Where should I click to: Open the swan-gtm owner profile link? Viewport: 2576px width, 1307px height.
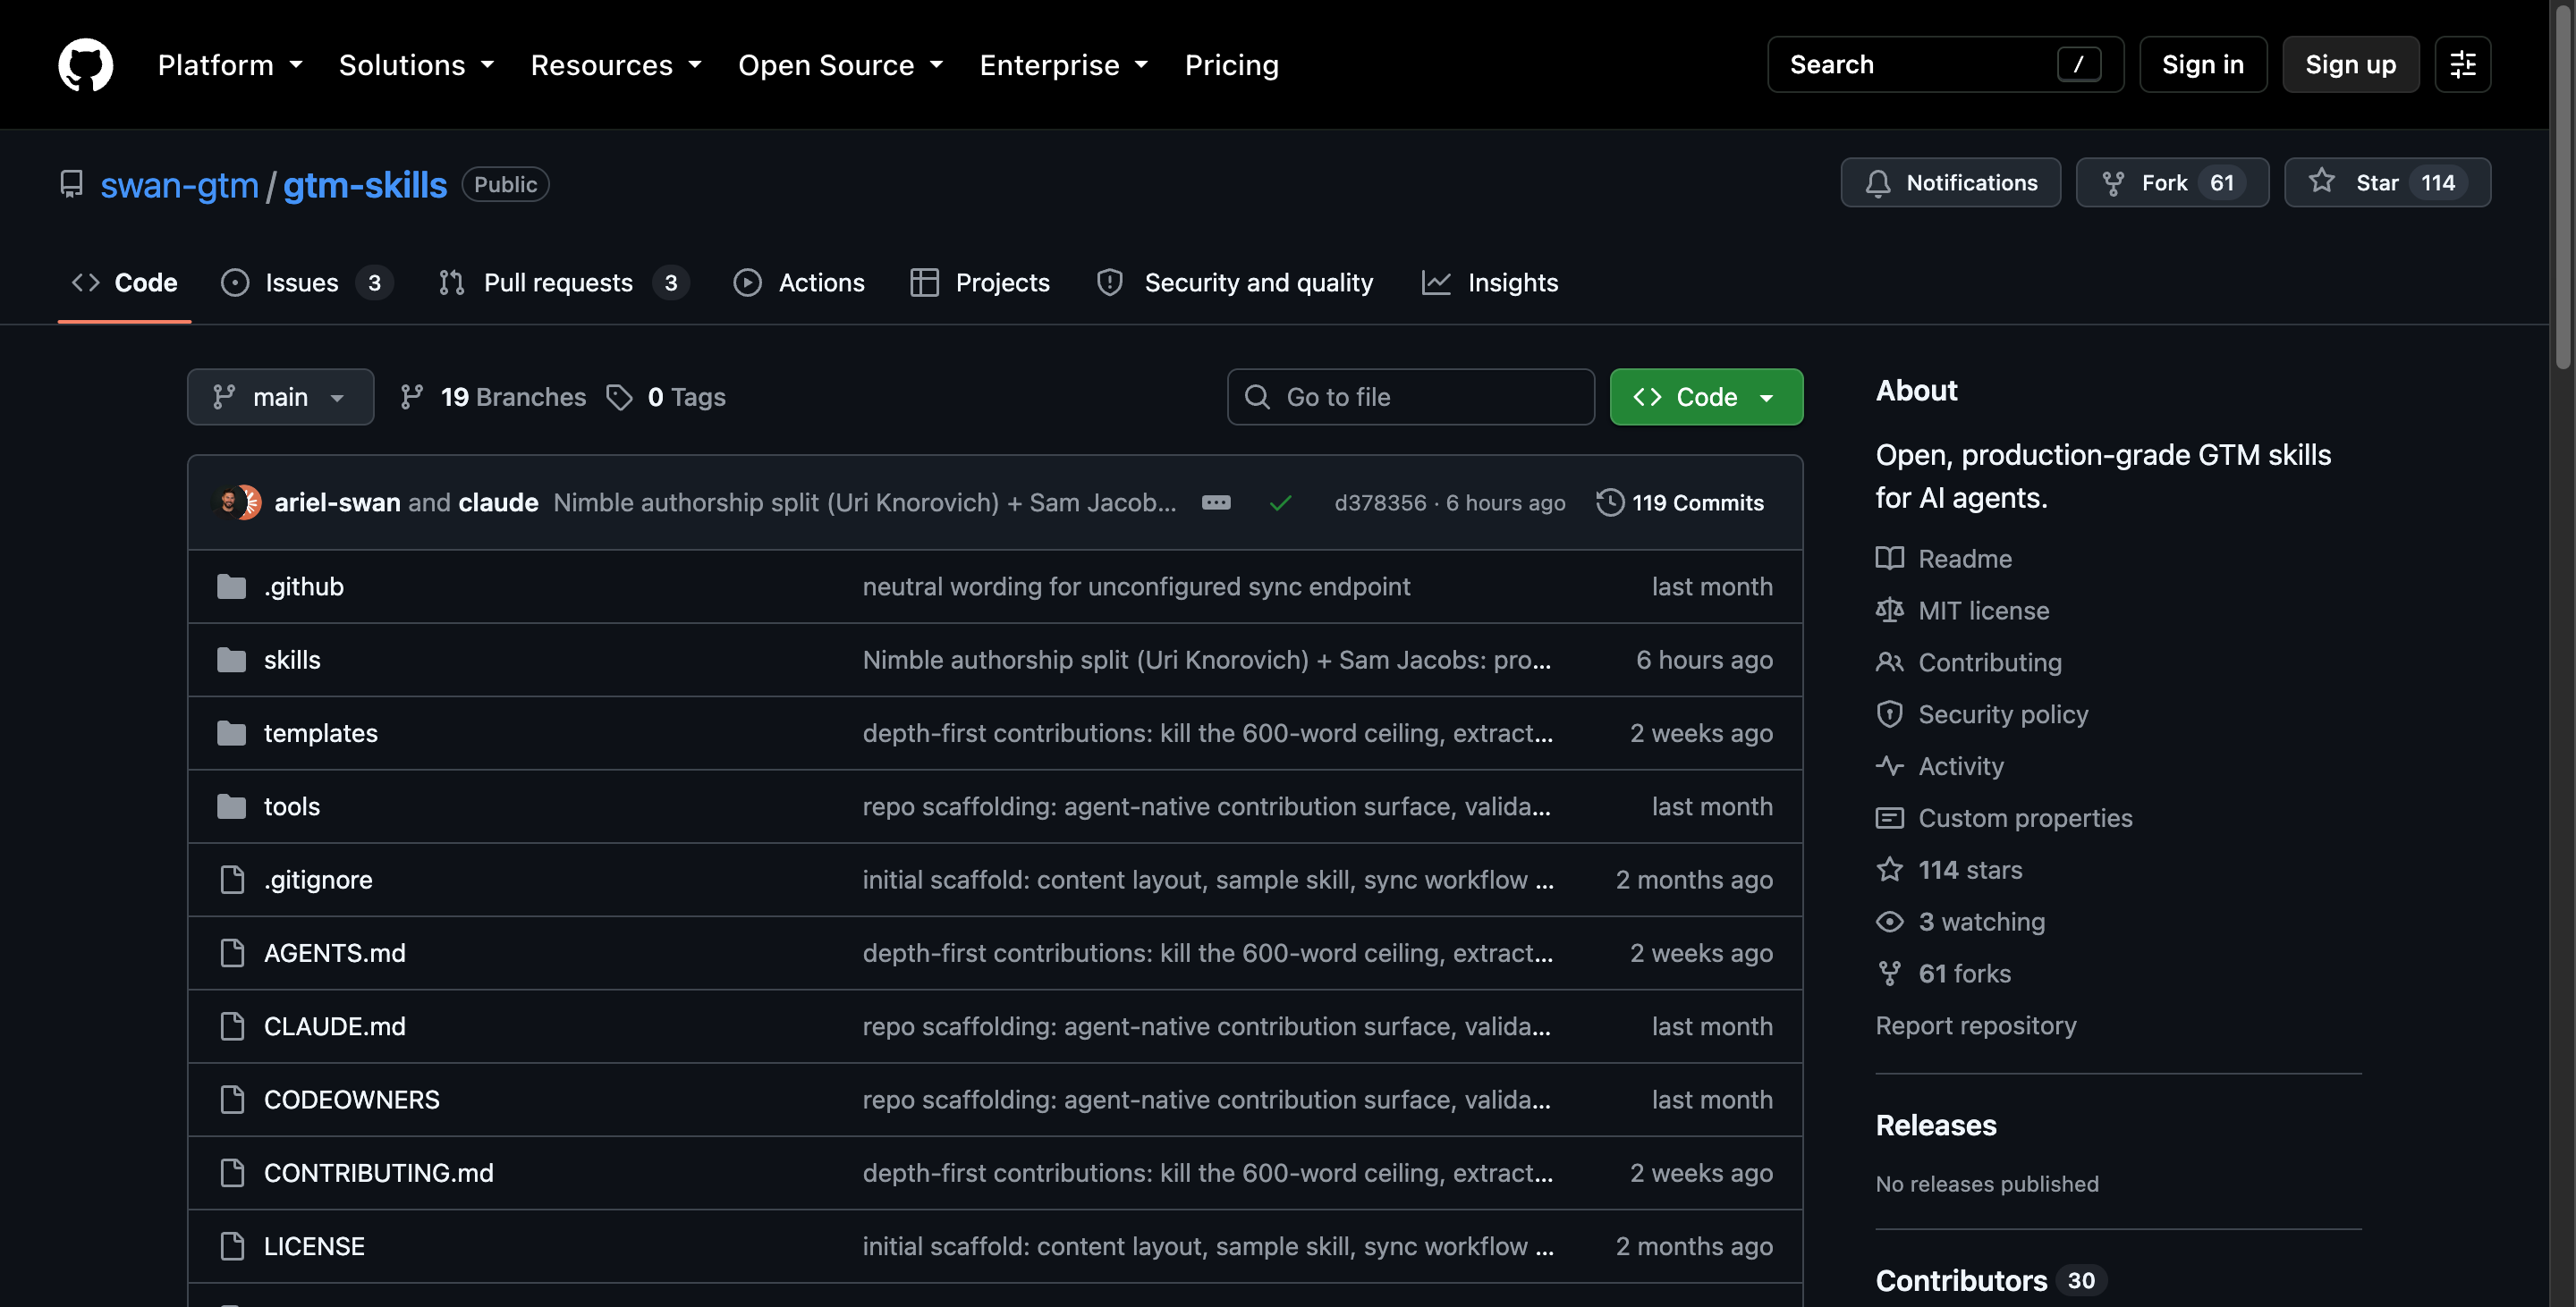pos(180,185)
